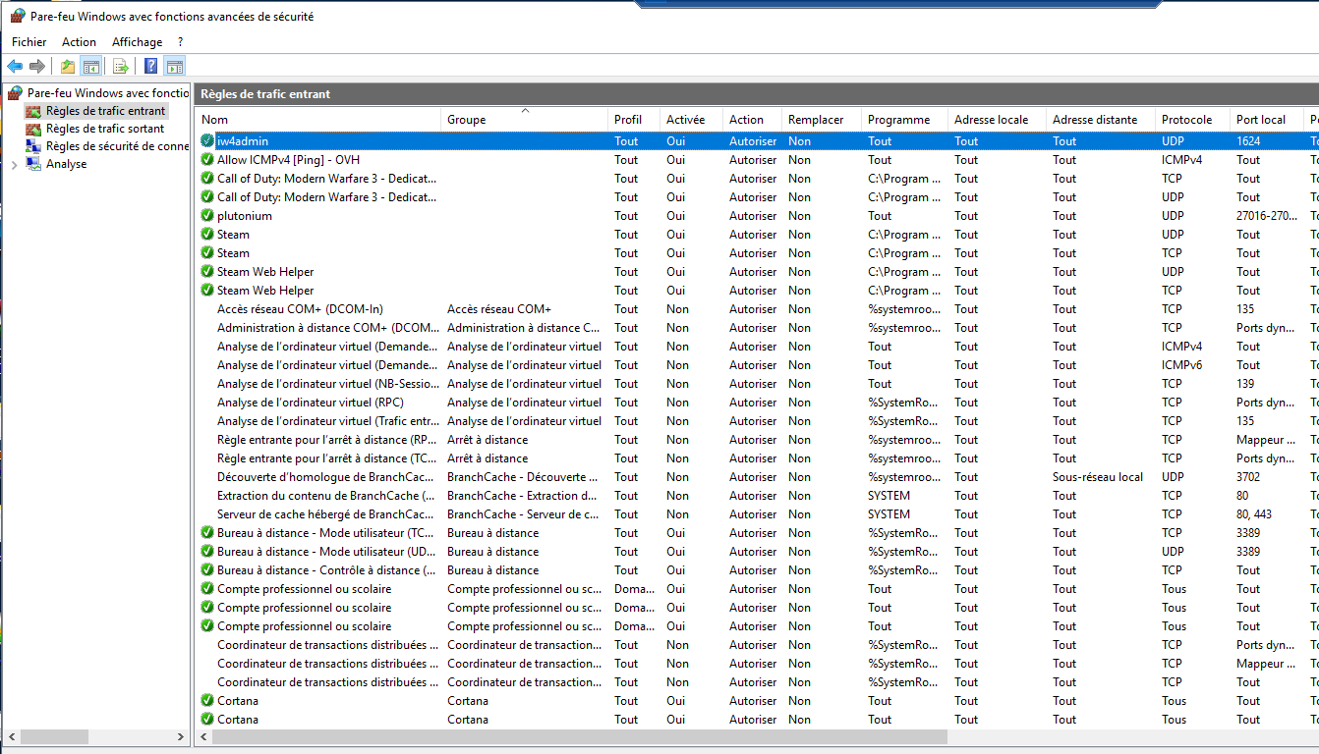Click the Analyse node monitor icon
The height and width of the screenshot is (754, 1319).
tap(33, 164)
